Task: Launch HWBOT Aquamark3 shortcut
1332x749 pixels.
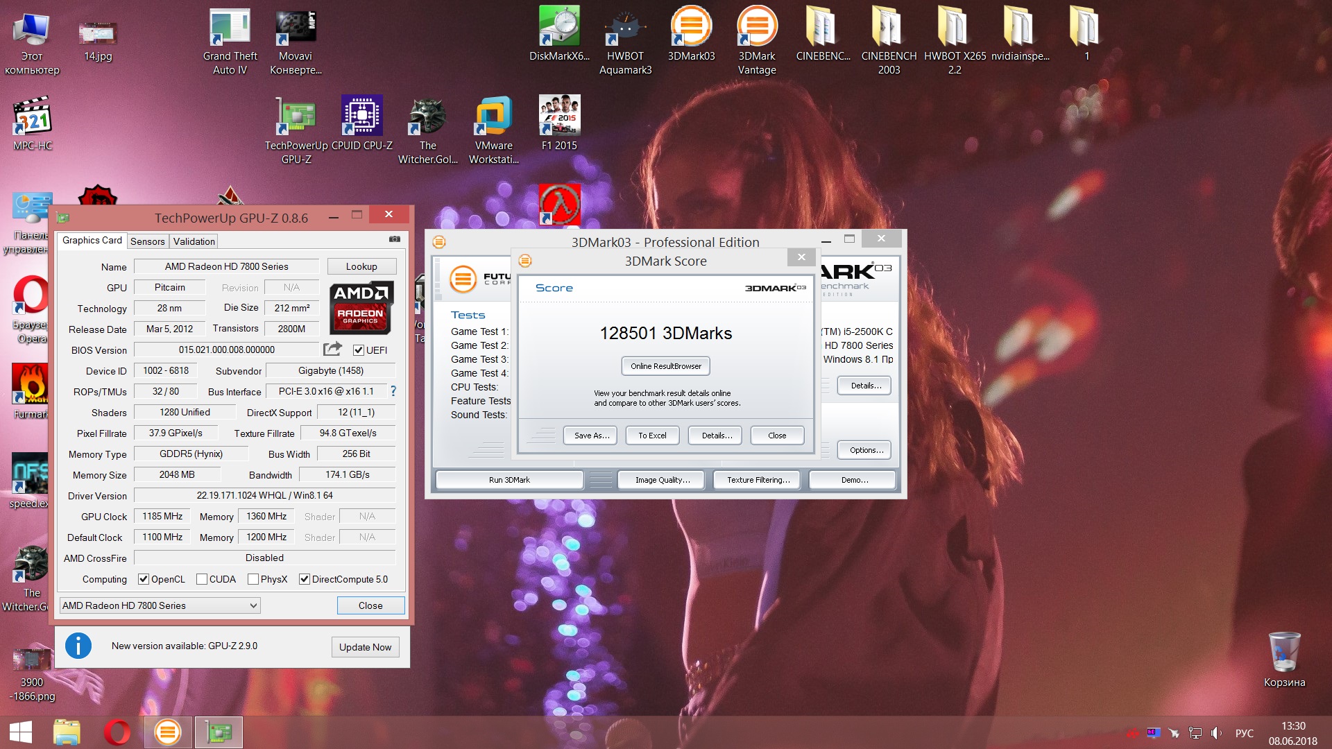Action: [x=625, y=42]
